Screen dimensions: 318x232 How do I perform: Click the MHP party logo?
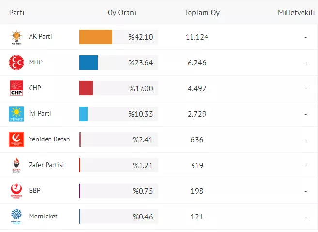coord(16,63)
